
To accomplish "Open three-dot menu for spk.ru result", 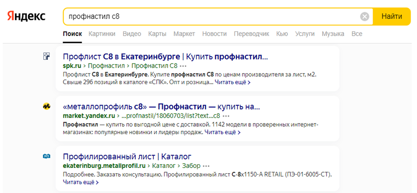I will pos(183,66).
